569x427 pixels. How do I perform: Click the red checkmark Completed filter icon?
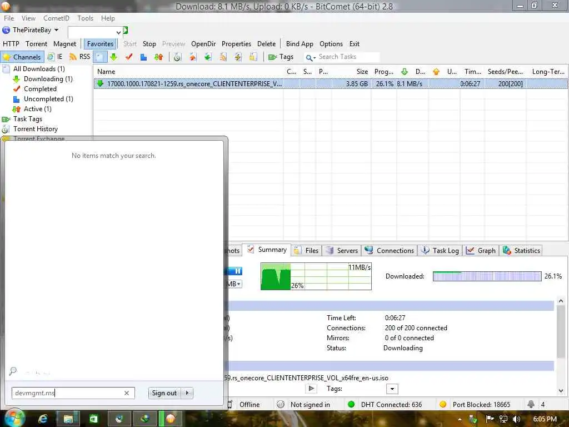pyautogui.click(x=129, y=57)
